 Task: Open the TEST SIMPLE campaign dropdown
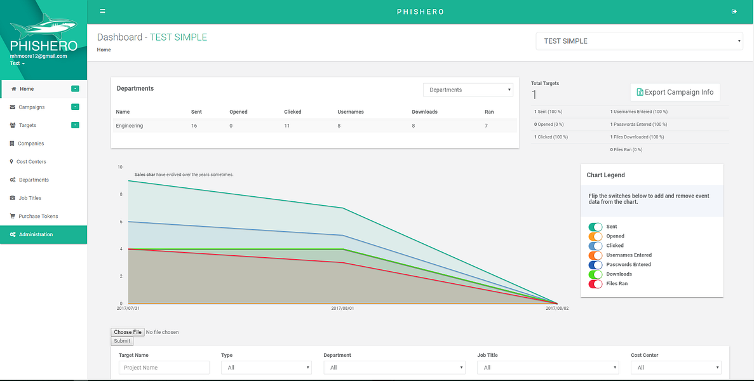(640, 41)
